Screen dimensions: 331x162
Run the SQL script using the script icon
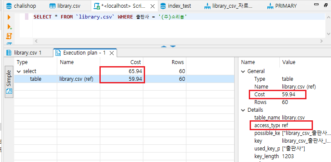coord(9,36)
